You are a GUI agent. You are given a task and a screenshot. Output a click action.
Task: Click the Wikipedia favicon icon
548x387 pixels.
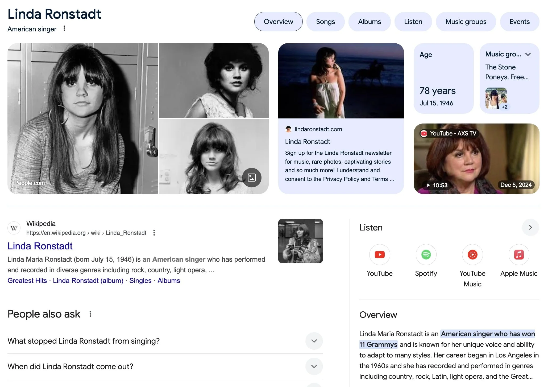tap(14, 228)
